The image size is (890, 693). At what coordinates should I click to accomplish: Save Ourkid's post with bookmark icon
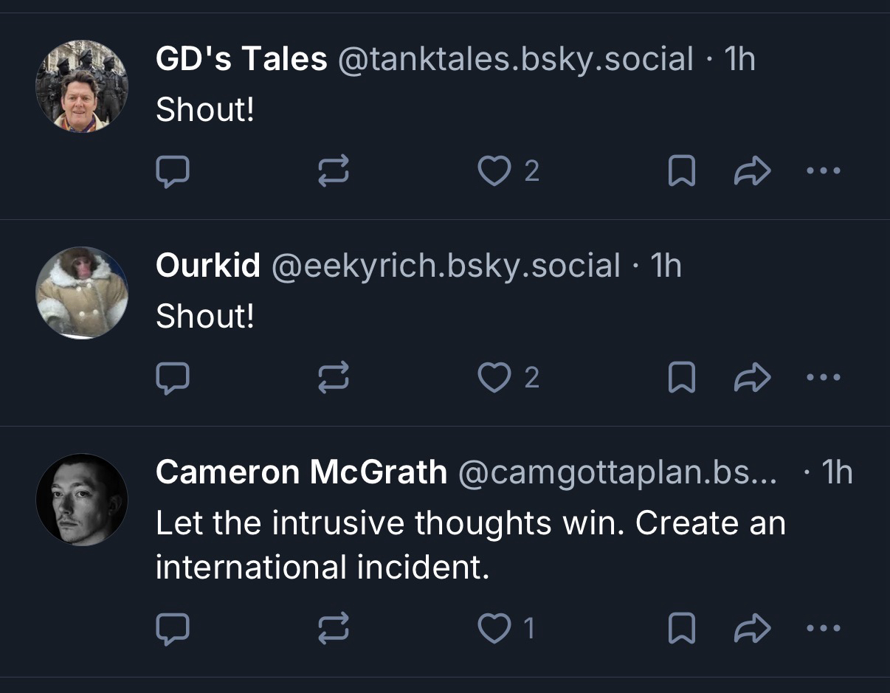[680, 378]
